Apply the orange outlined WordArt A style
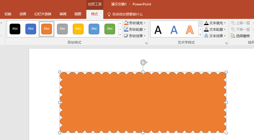The image size is (254, 140). pos(190,30)
